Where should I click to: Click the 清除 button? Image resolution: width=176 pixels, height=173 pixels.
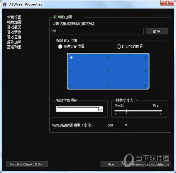coord(157,31)
